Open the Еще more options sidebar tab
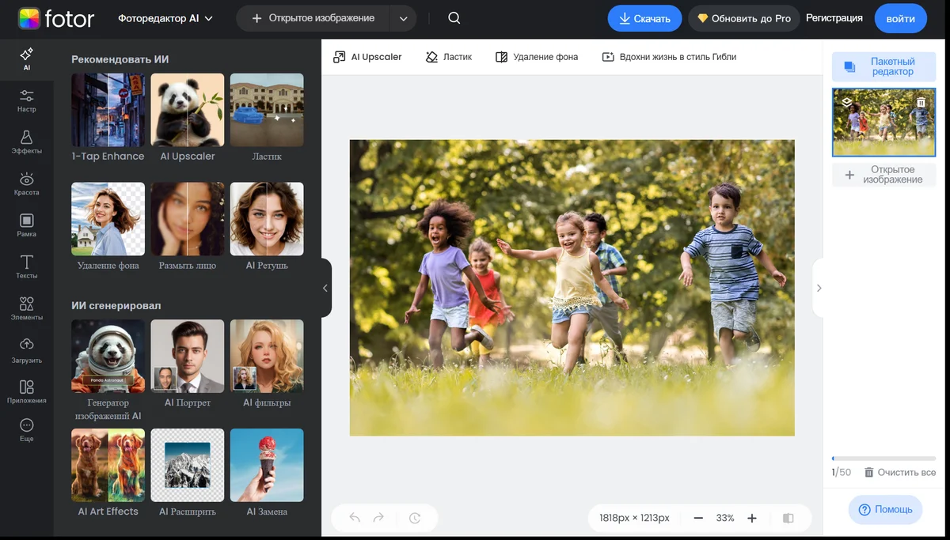Viewport: 950px width, 540px height. [26, 430]
